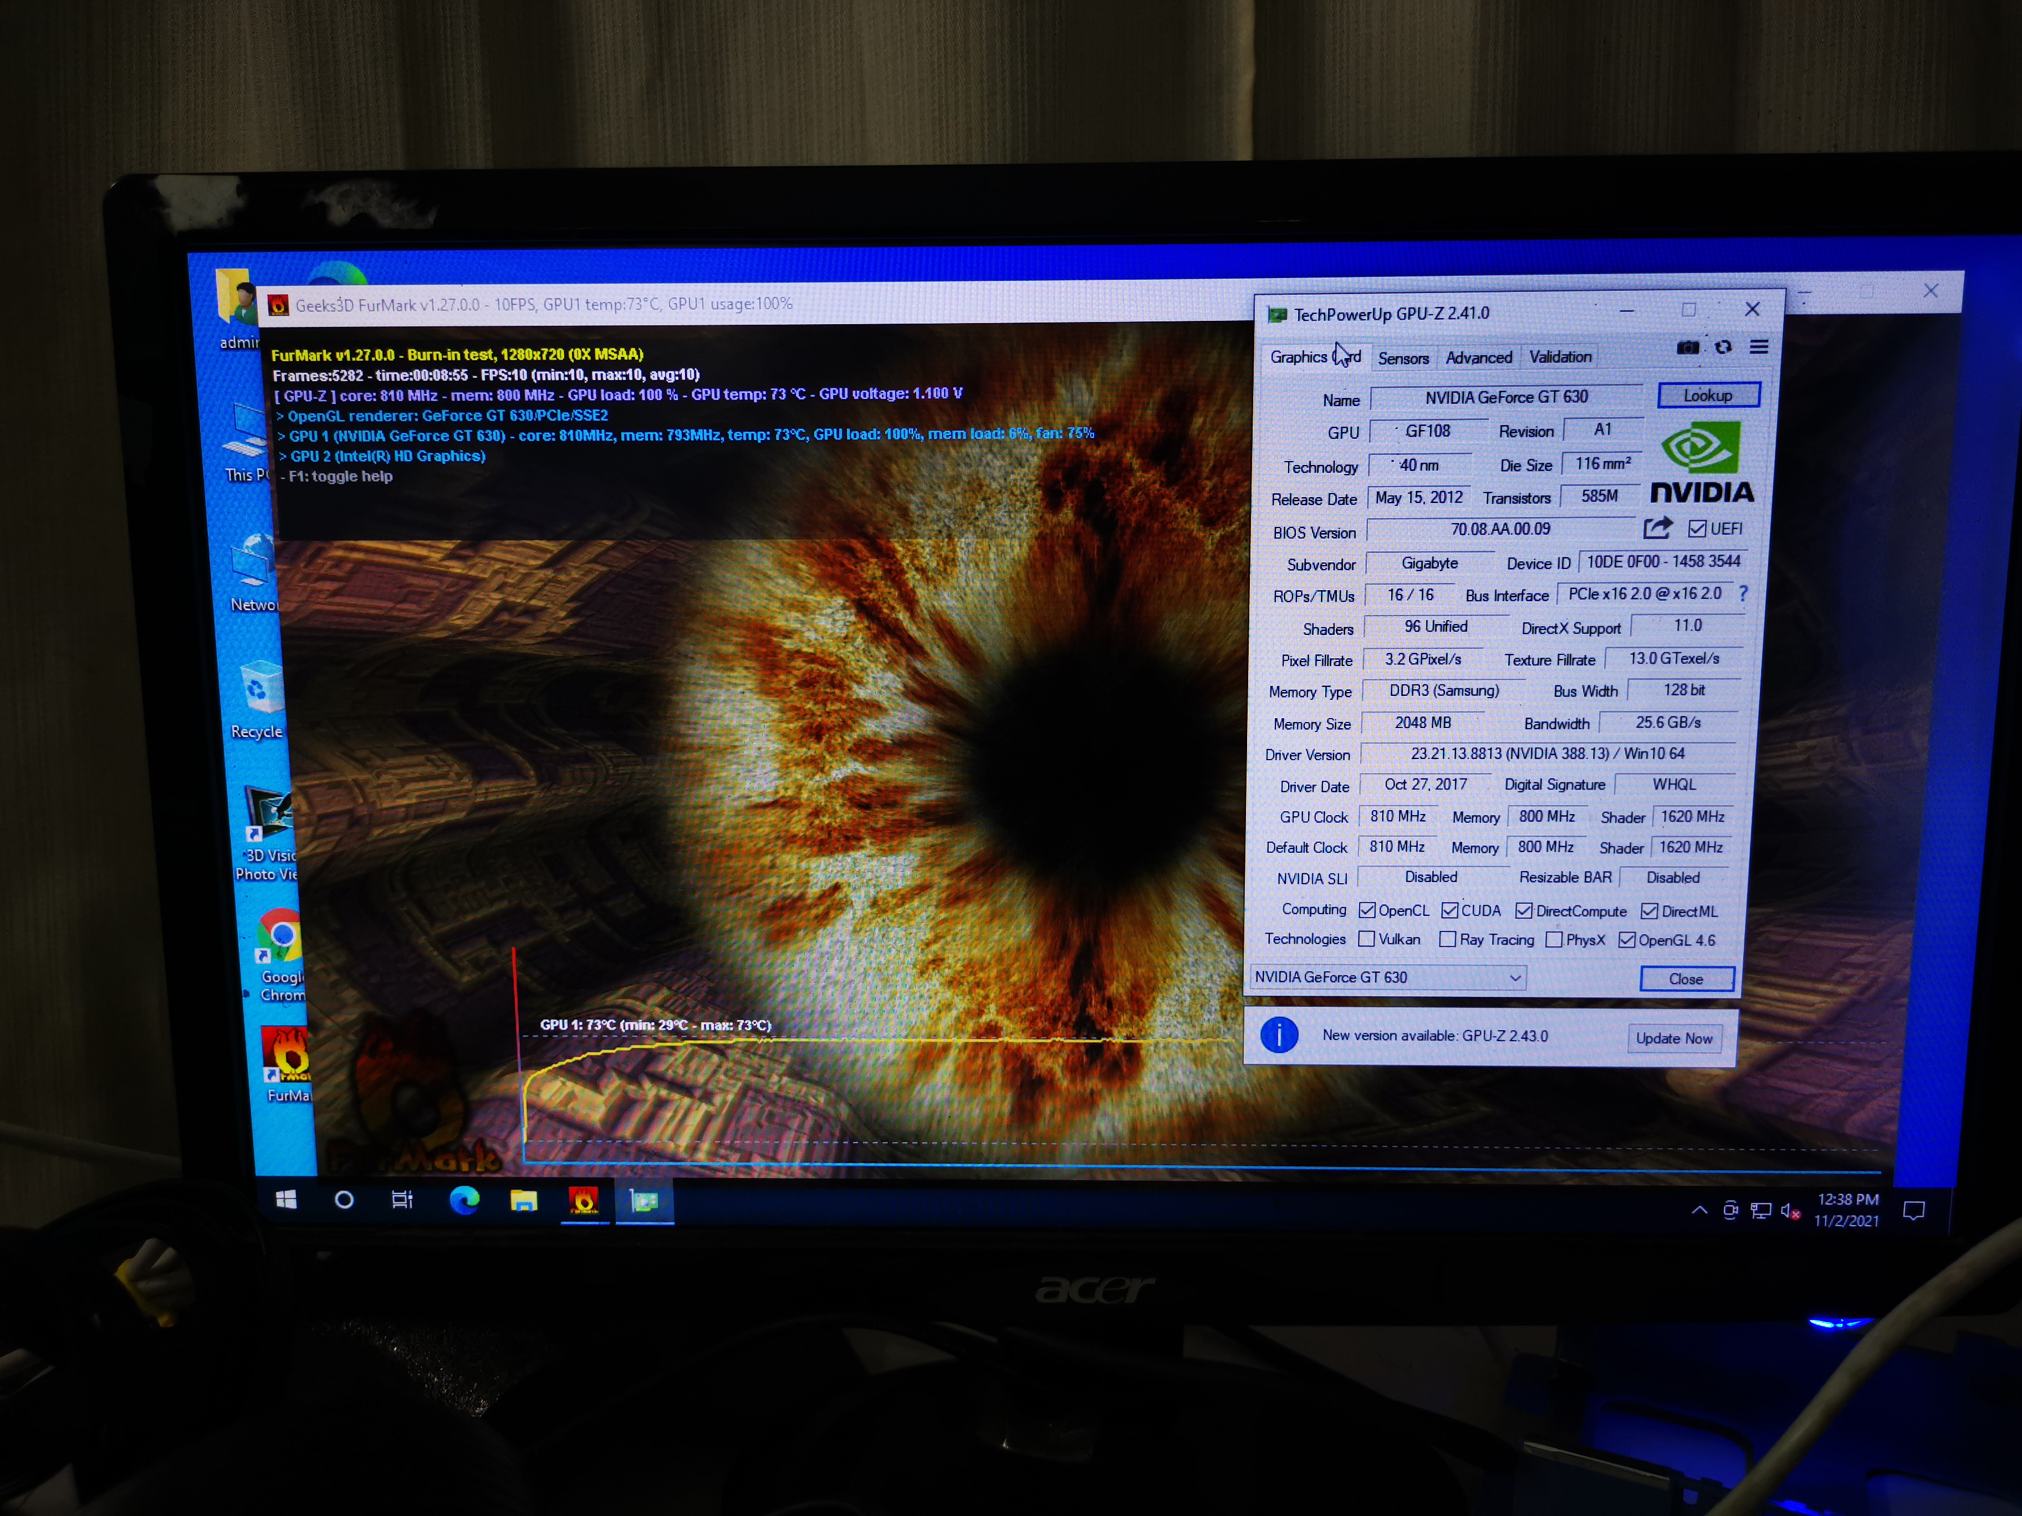
Task: Toggle the PhysX checkbox
Action: coord(1554,940)
